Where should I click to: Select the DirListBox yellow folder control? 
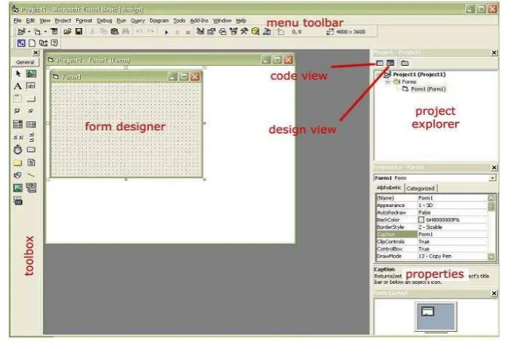(18, 163)
